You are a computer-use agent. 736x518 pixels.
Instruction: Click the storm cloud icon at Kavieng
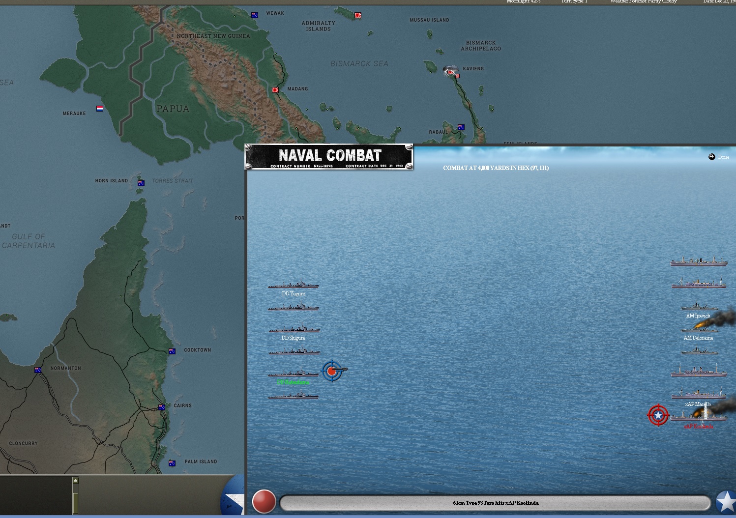click(450, 70)
